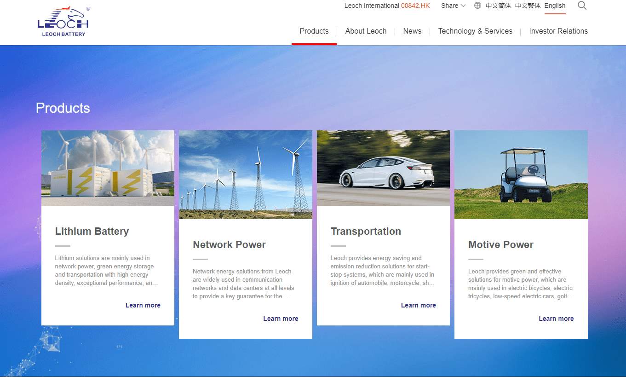Click the Network Power card title
Viewport: 626px width, 377px height.
click(x=229, y=245)
